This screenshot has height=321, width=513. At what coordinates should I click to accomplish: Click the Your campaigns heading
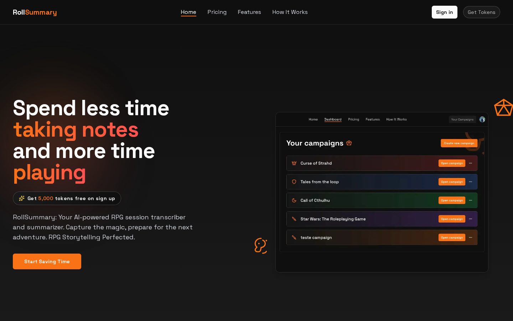pyautogui.click(x=315, y=143)
